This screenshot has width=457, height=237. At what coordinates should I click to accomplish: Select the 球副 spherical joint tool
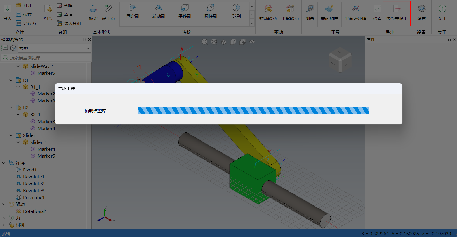tap(236, 12)
